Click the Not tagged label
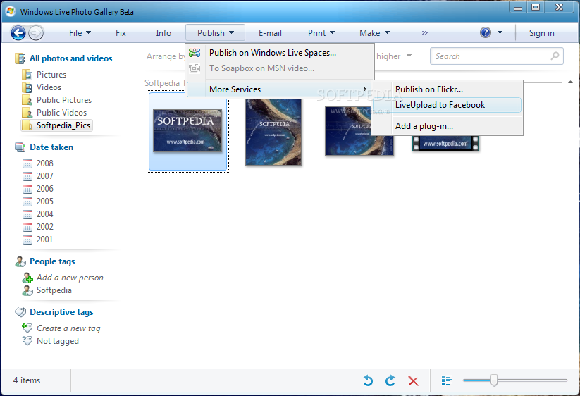The width and height of the screenshot is (580, 396). tap(58, 341)
